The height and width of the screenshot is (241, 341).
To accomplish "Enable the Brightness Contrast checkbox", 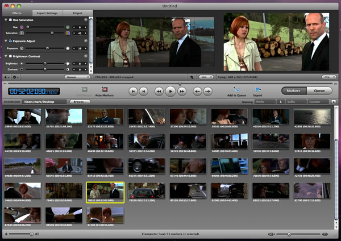I will (10, 56).
